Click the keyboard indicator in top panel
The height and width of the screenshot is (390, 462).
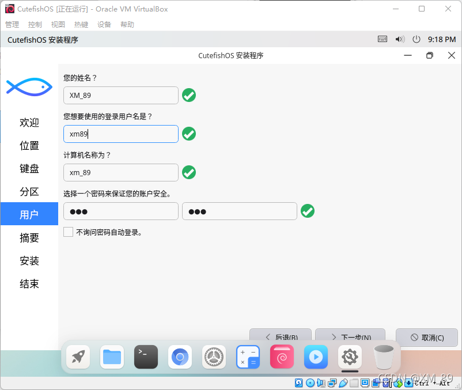tap(383, 39)
